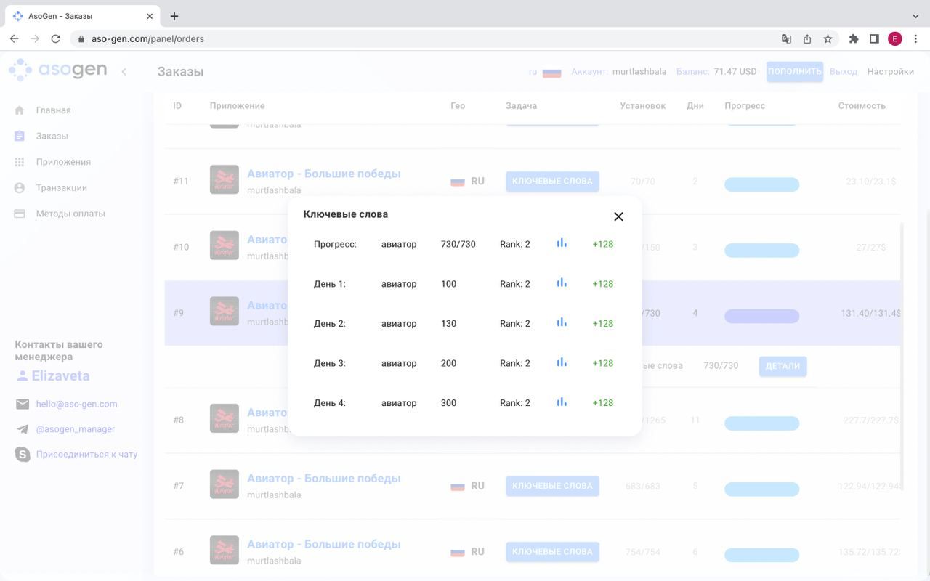Click the hello@aso-gen.com email link
Viewport: 930px width, 581px height.
tap(76, 404)
